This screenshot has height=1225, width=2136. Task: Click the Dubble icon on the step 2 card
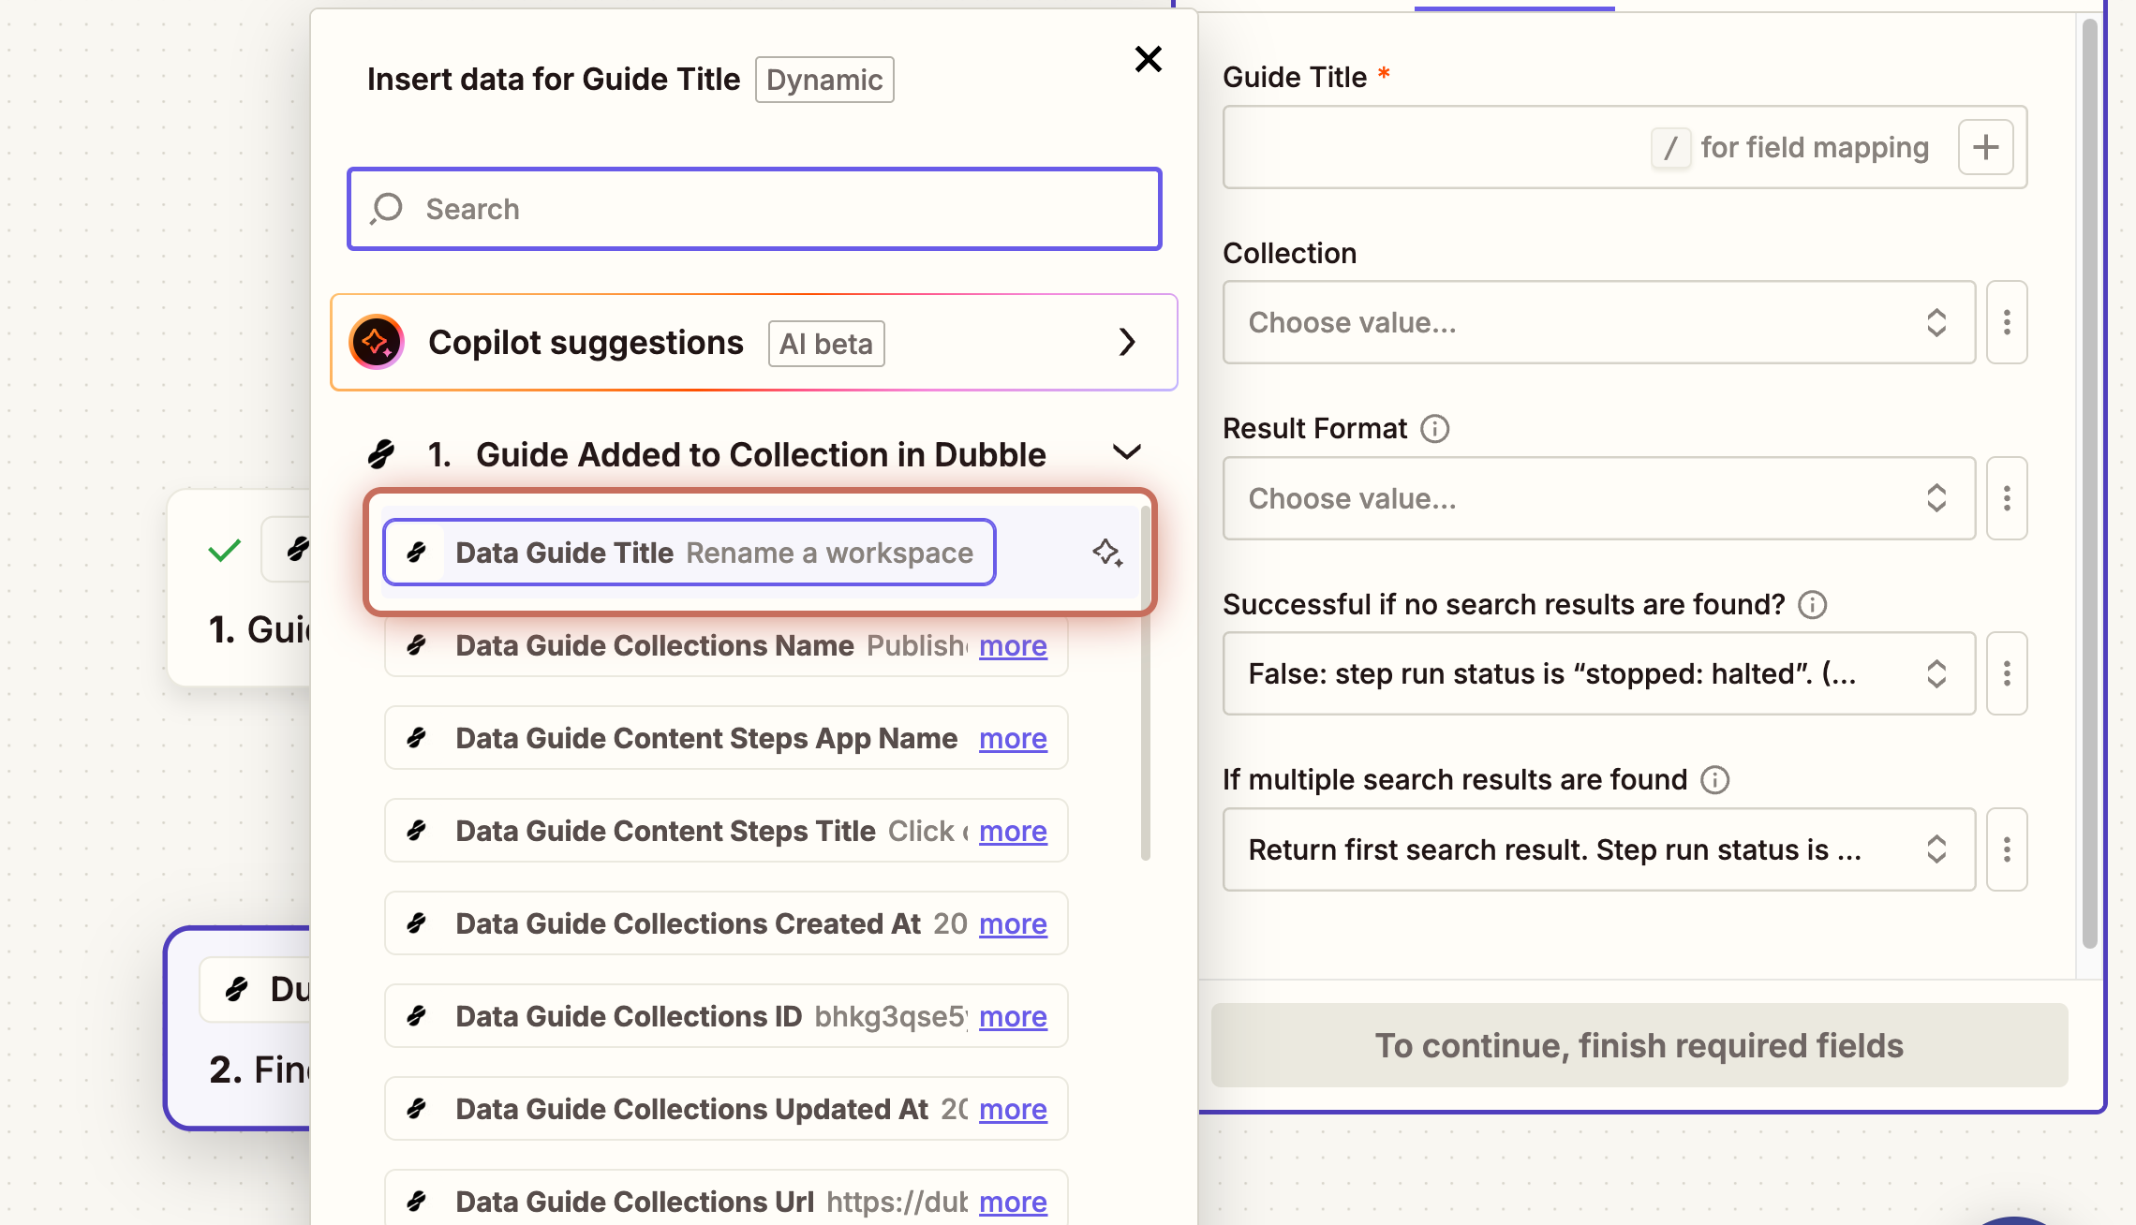click(x=237, y=989)
